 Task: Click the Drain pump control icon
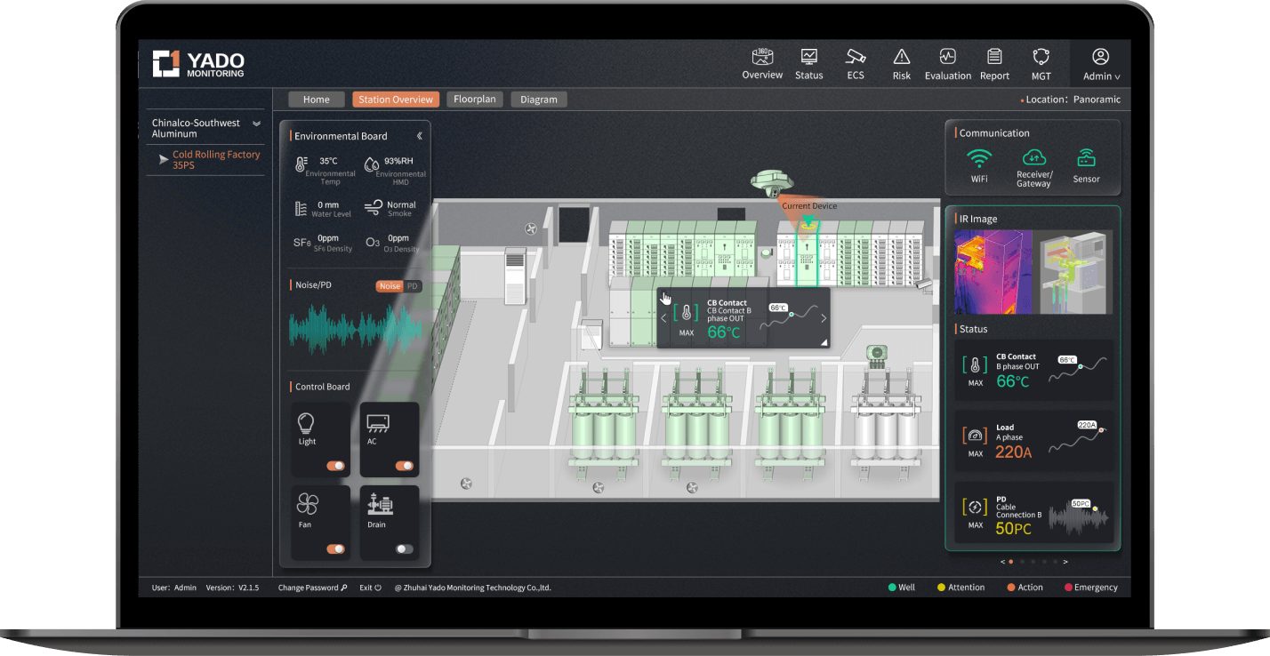pyautogui.click(x=380, y=506)
